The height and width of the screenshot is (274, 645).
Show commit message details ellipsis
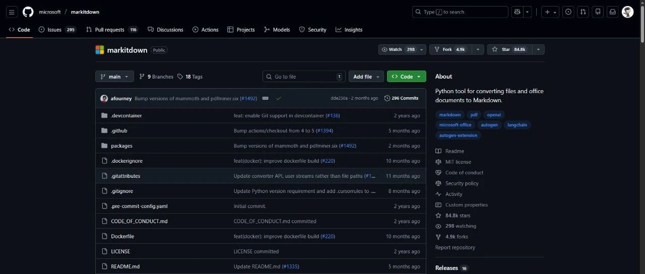tap(266, 98)
